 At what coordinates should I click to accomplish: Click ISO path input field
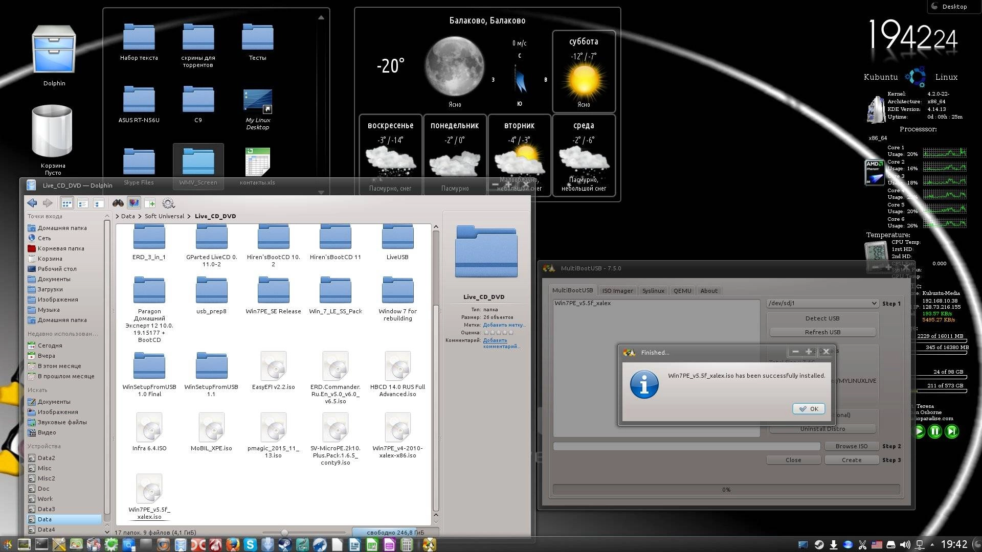coord(686,446)
